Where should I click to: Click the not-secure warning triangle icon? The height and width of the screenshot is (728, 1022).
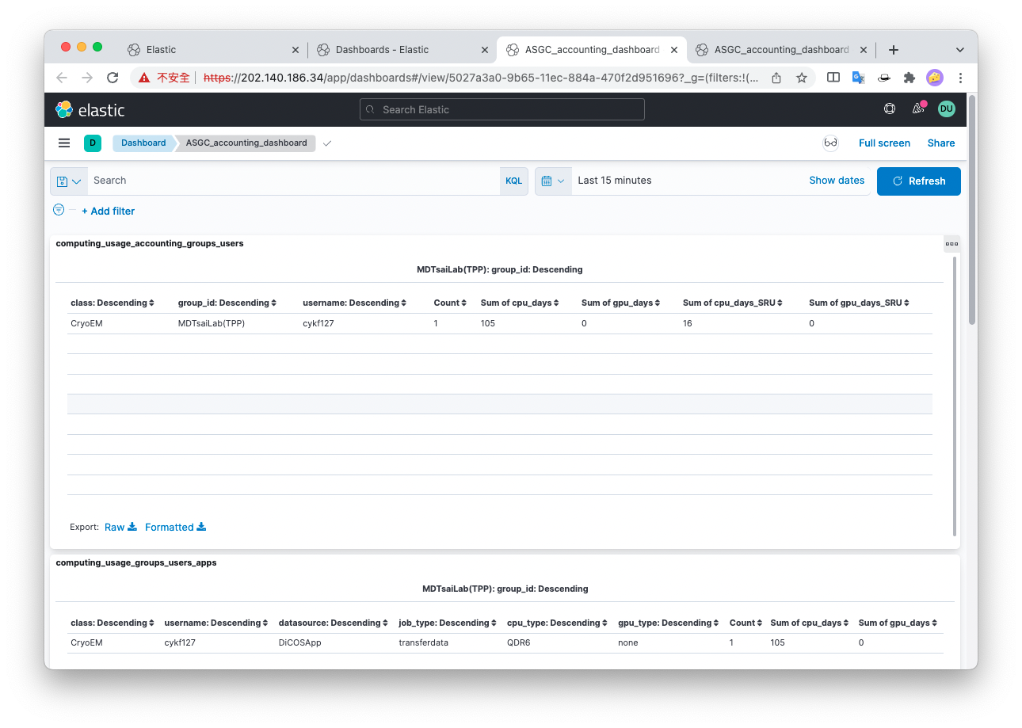144,78
